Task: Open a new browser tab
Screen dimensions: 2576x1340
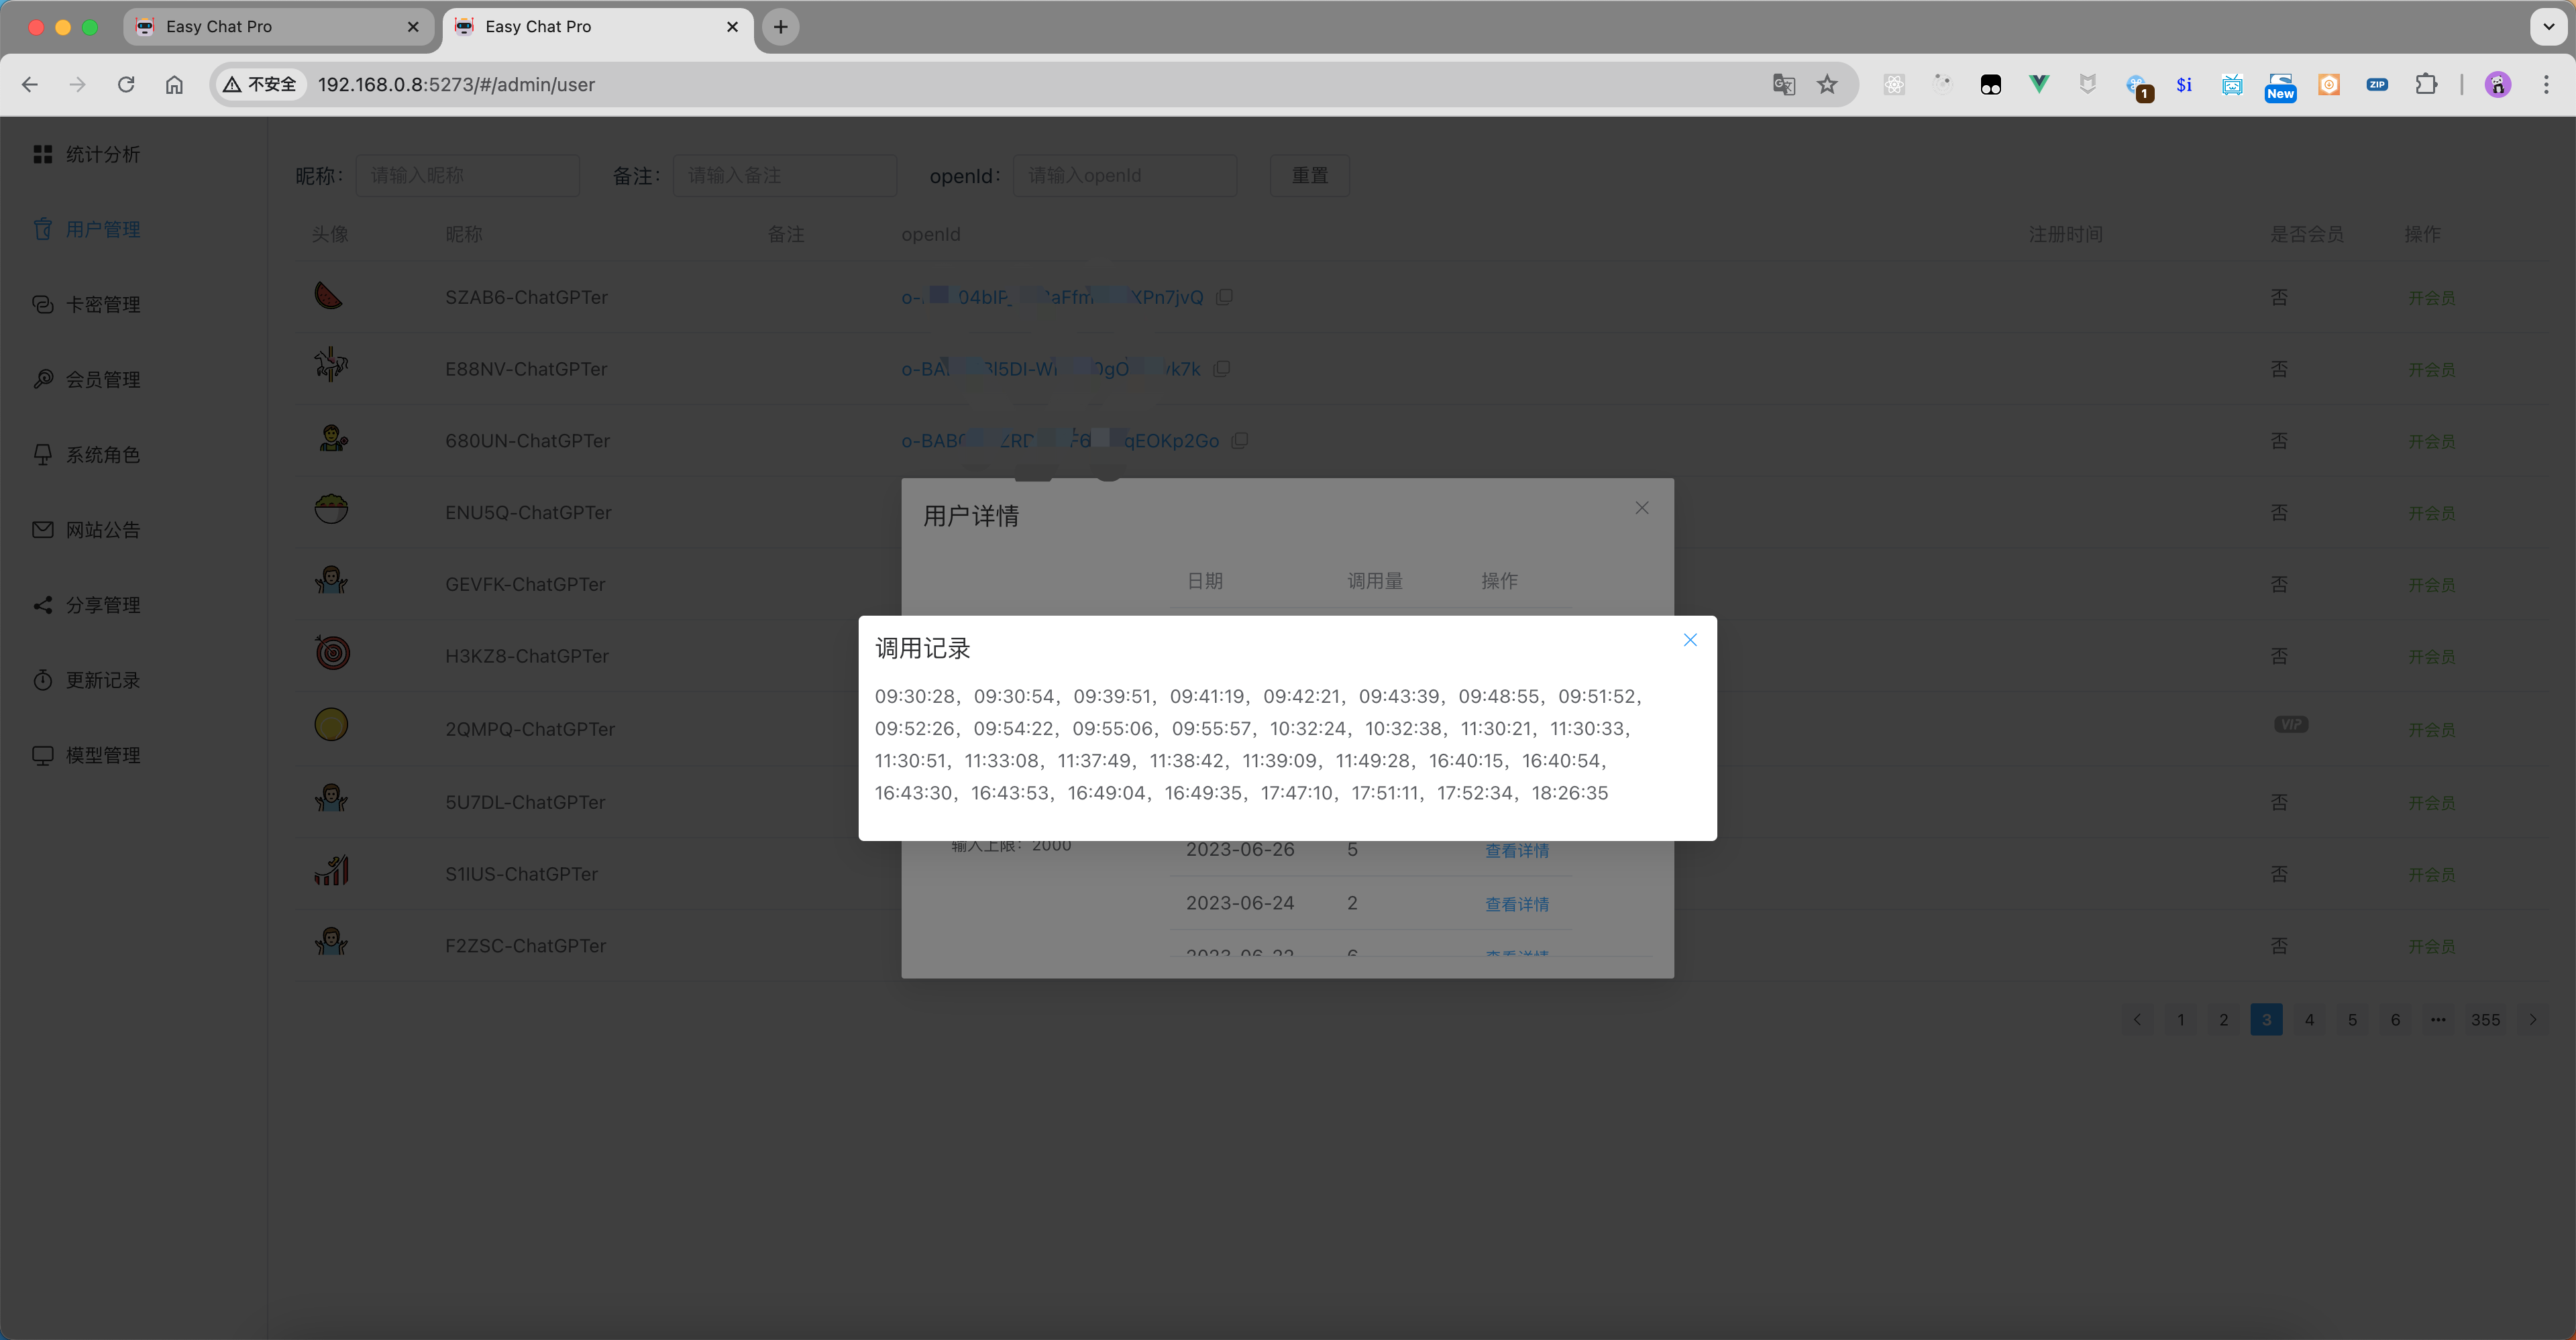Action: (780, 27)
